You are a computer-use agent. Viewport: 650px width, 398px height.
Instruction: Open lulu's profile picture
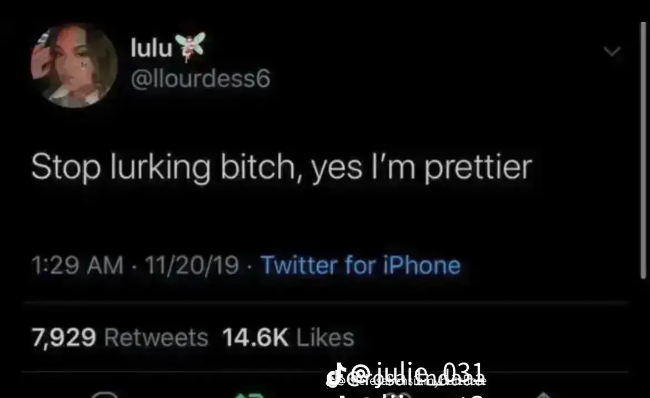(x=74, y=65)
